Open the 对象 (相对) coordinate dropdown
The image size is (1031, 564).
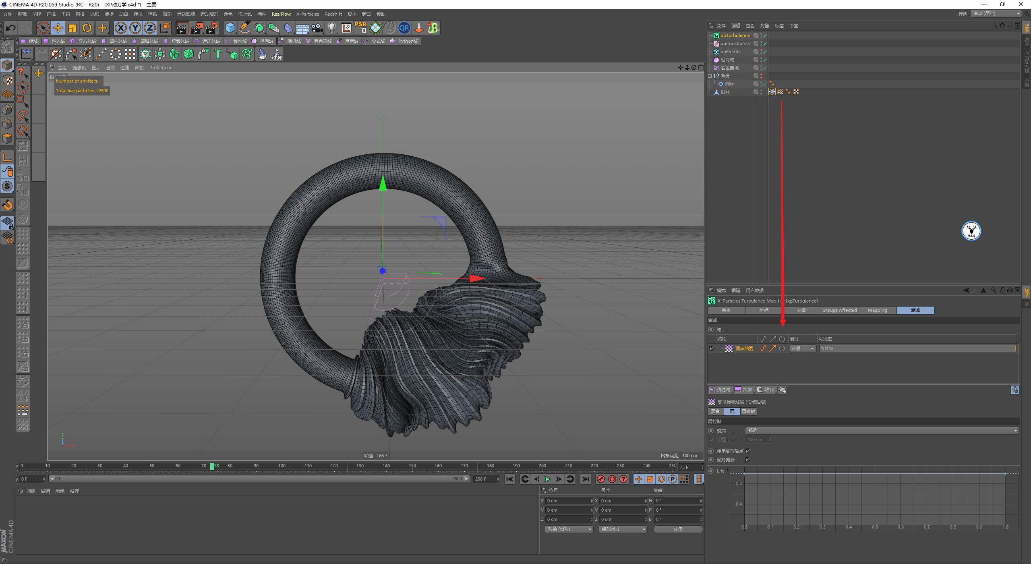[569, 529]
